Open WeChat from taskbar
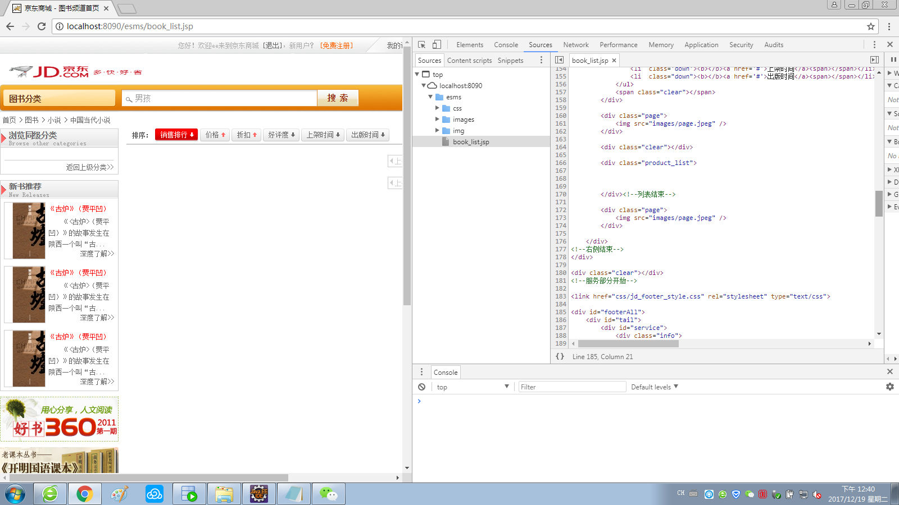 click(x=329, y=494)
